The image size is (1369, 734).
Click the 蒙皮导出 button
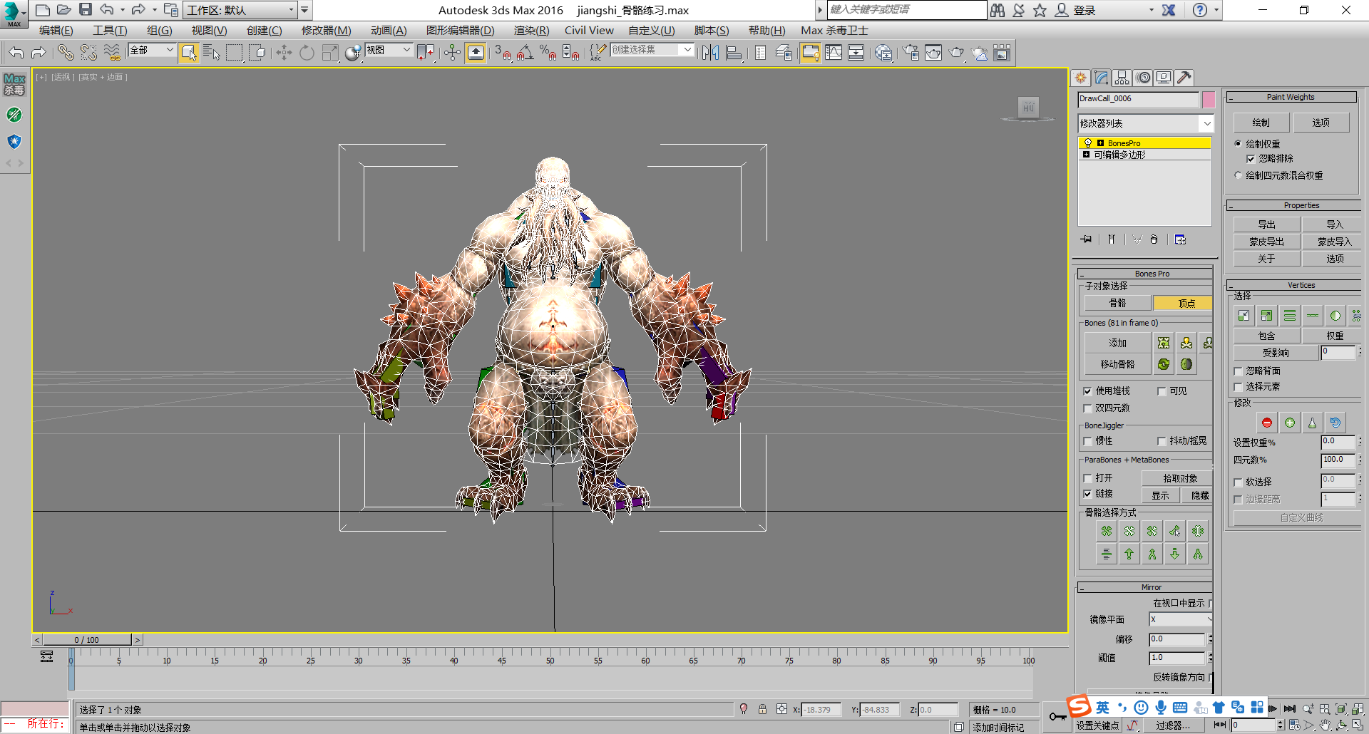tap(1266, 242)
